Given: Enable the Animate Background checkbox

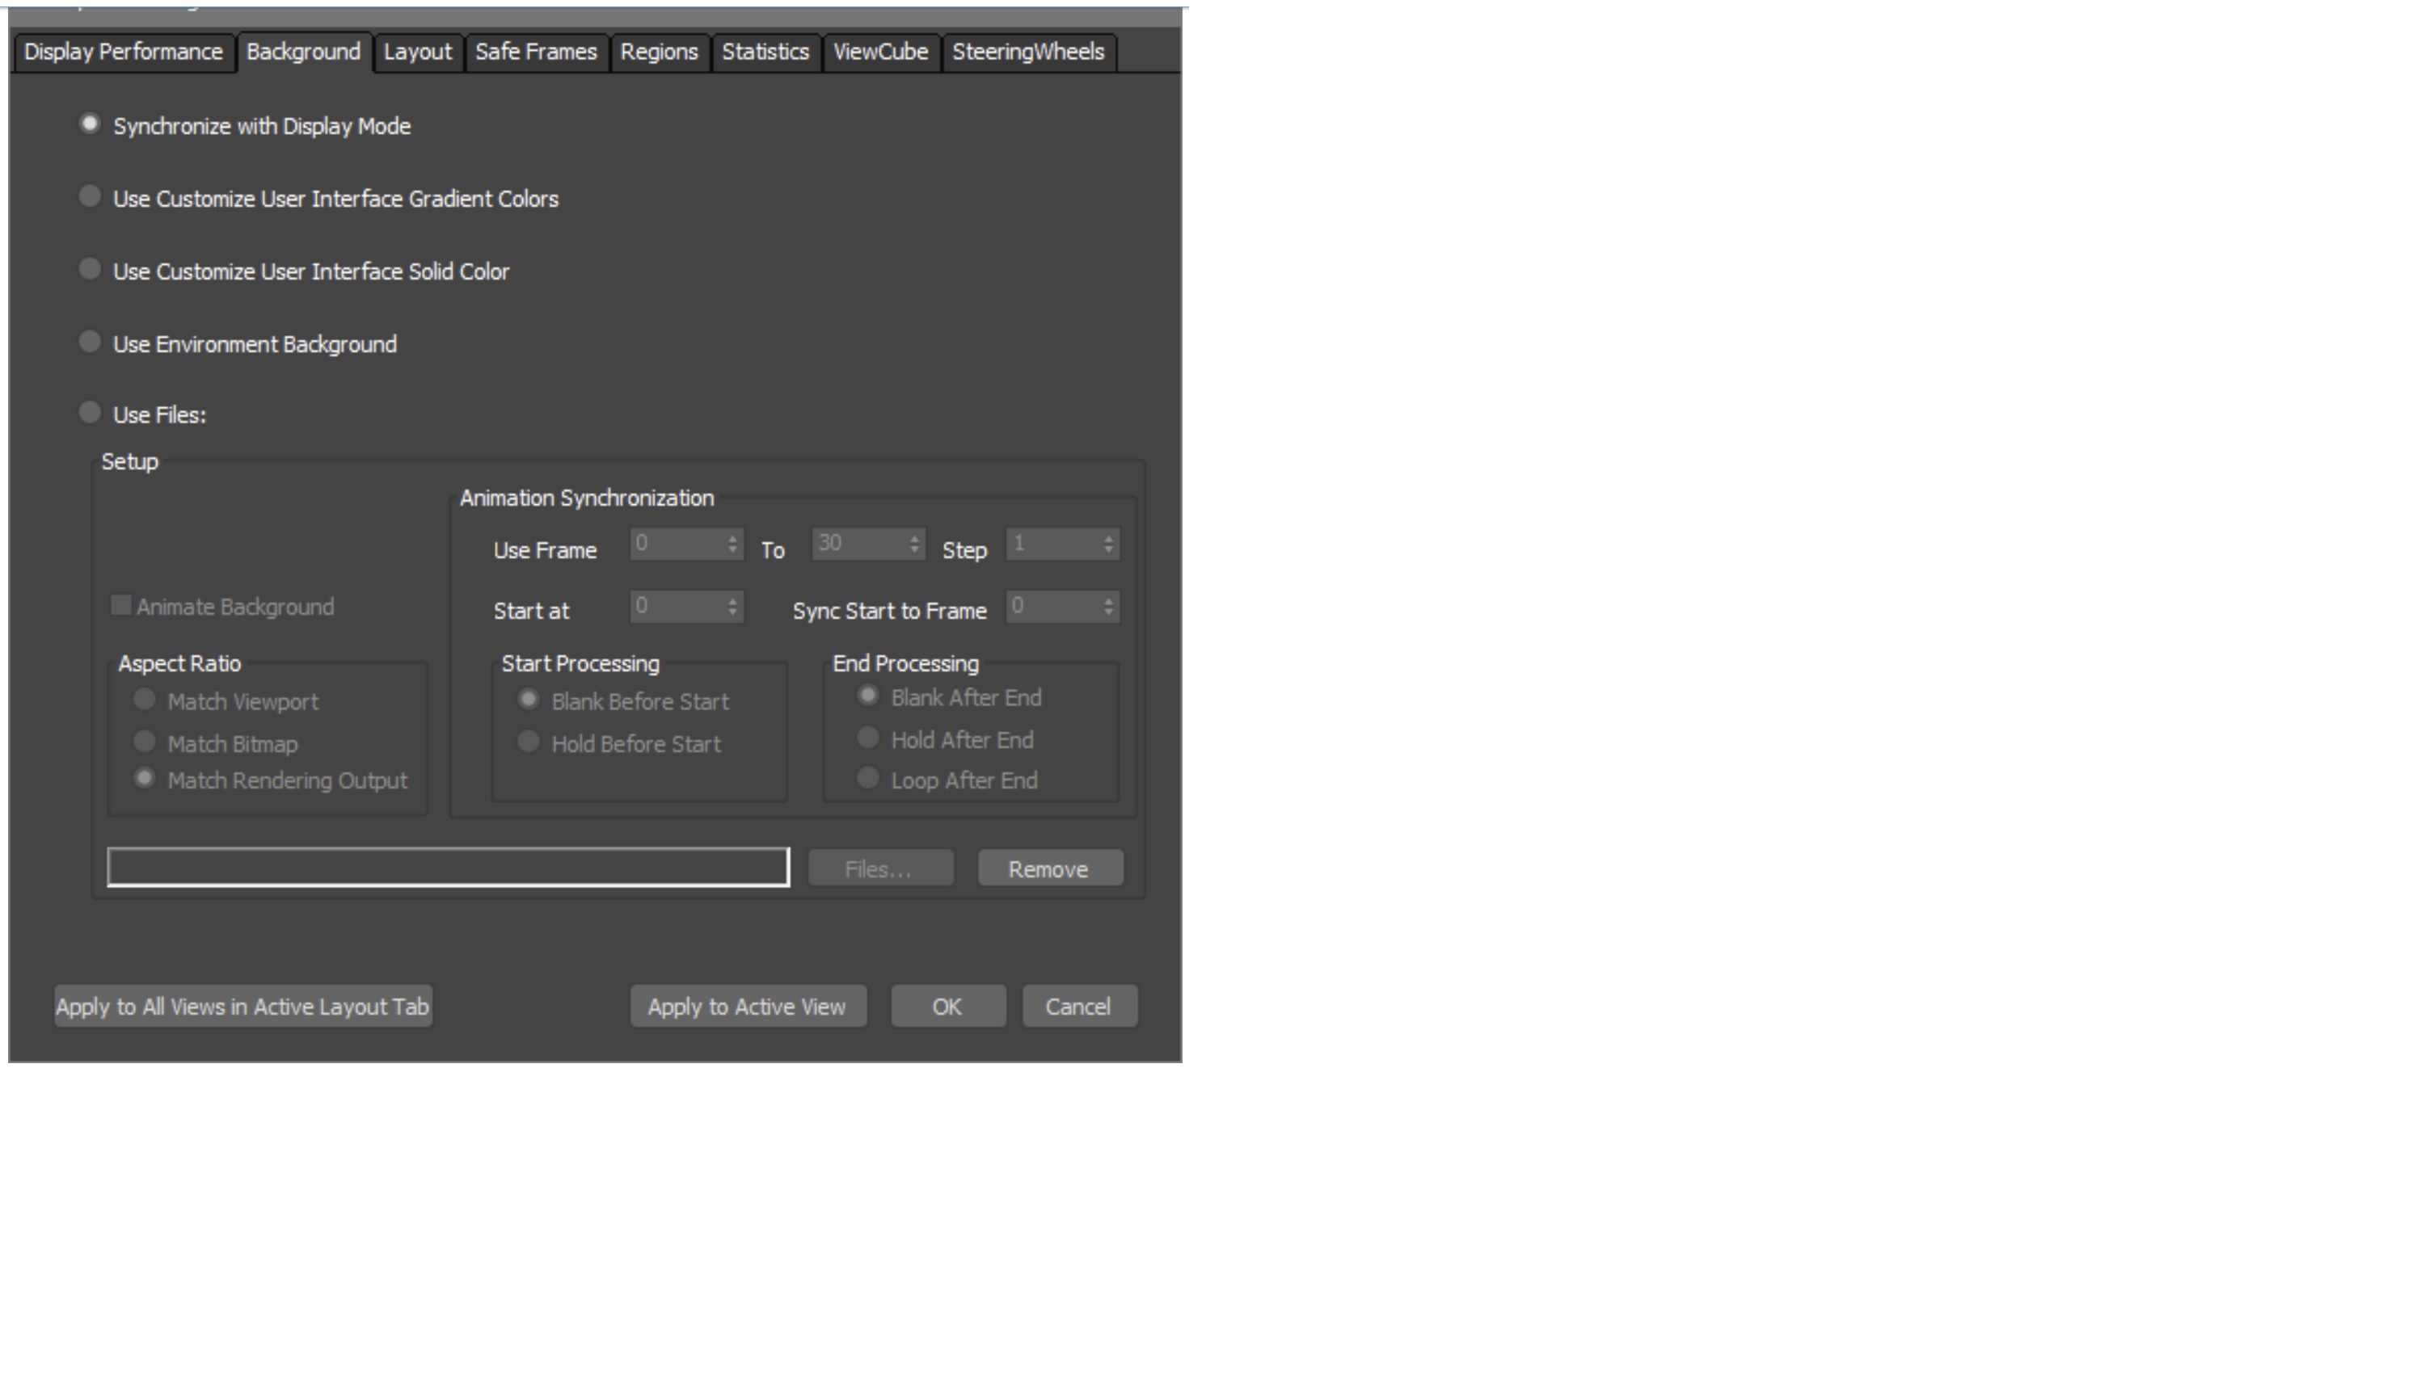Looking at the screenshot, I should pyautogui.click(x=120, y=605).
